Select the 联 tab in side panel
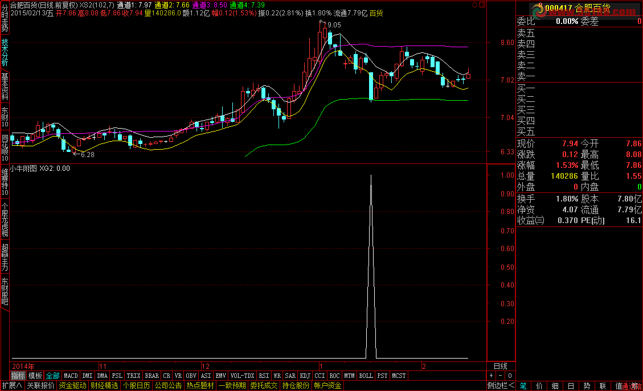 [x=603, y=386]
